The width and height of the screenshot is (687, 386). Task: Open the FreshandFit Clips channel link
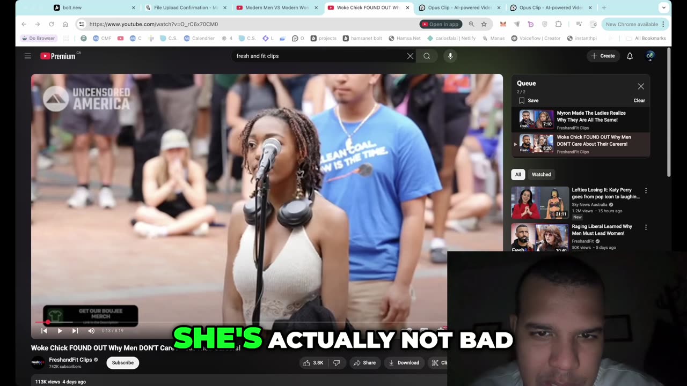click(70, 360)
